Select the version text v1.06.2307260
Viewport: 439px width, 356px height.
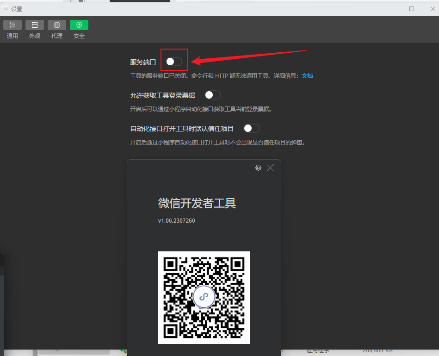[x=176, y=220]
